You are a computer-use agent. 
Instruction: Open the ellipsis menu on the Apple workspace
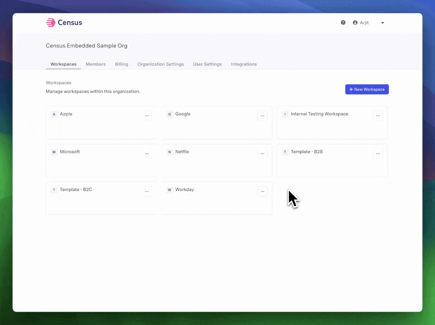click(147, 116)
